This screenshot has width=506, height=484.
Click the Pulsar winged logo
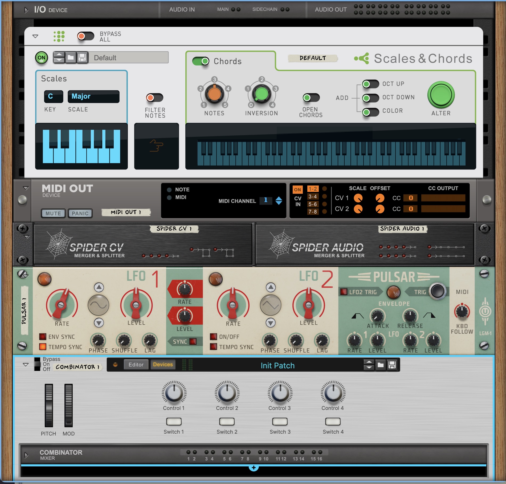point(394,277)
